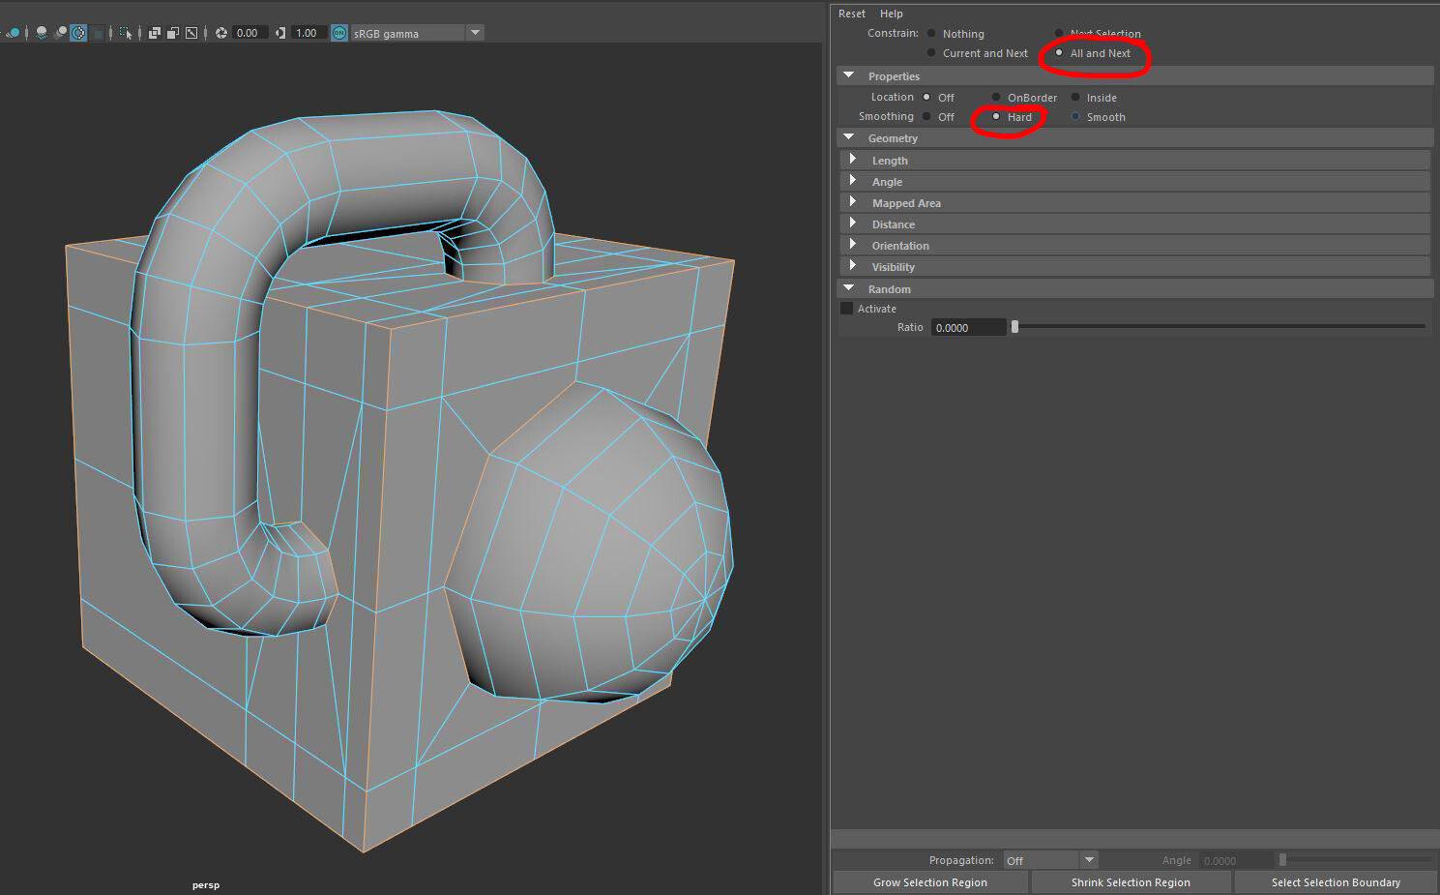
Task: Open the sRGB gamma view transform dropdown
Action: 475,32
